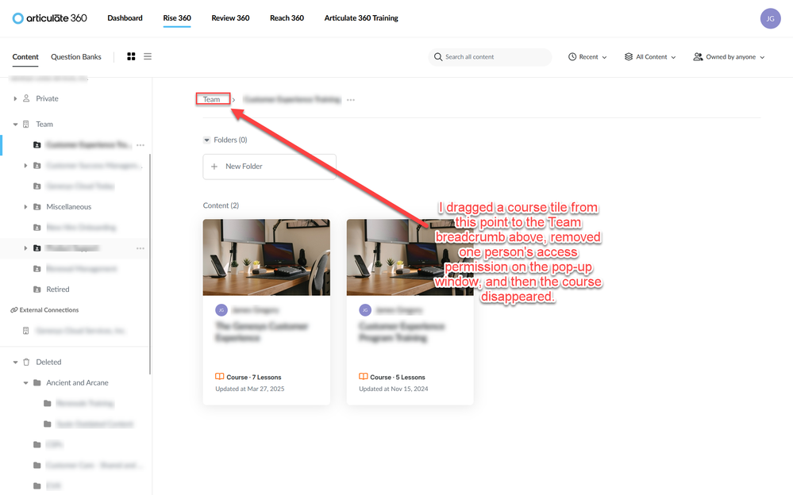Click the Ancient and Arcane folder icon
The image size is (793, 495).
click(x=37, y=383)
